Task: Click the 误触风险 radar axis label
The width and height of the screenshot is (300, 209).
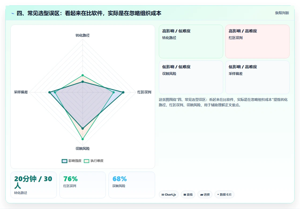Action: point(82,149)
